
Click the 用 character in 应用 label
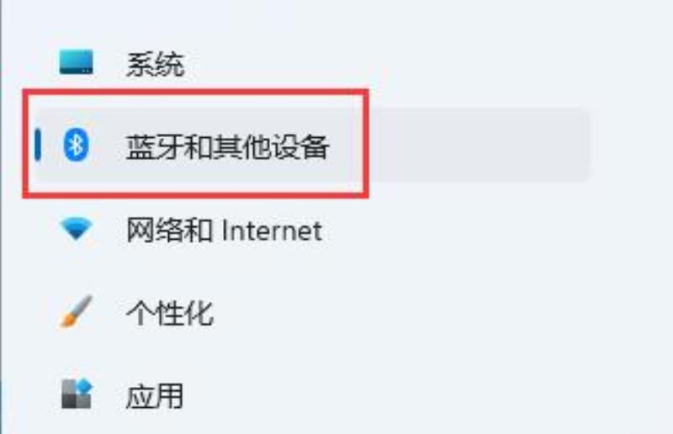pos(169,396)
